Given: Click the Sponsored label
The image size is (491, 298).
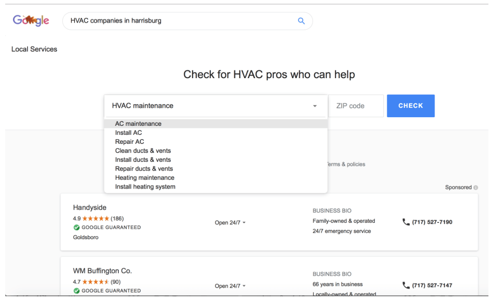Looking at the screenshot, I should 458,187.
